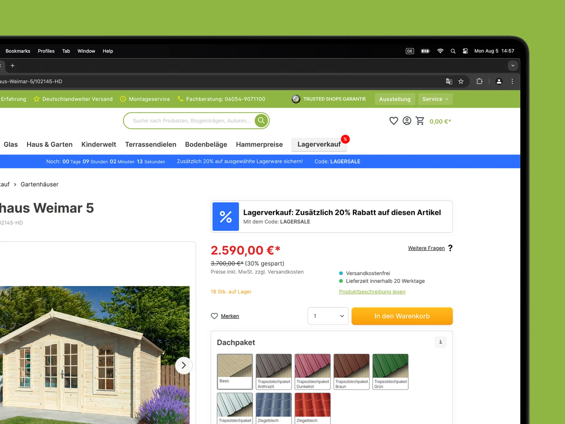Open browser extensions puzzle icon

click(x=479, y=81)
